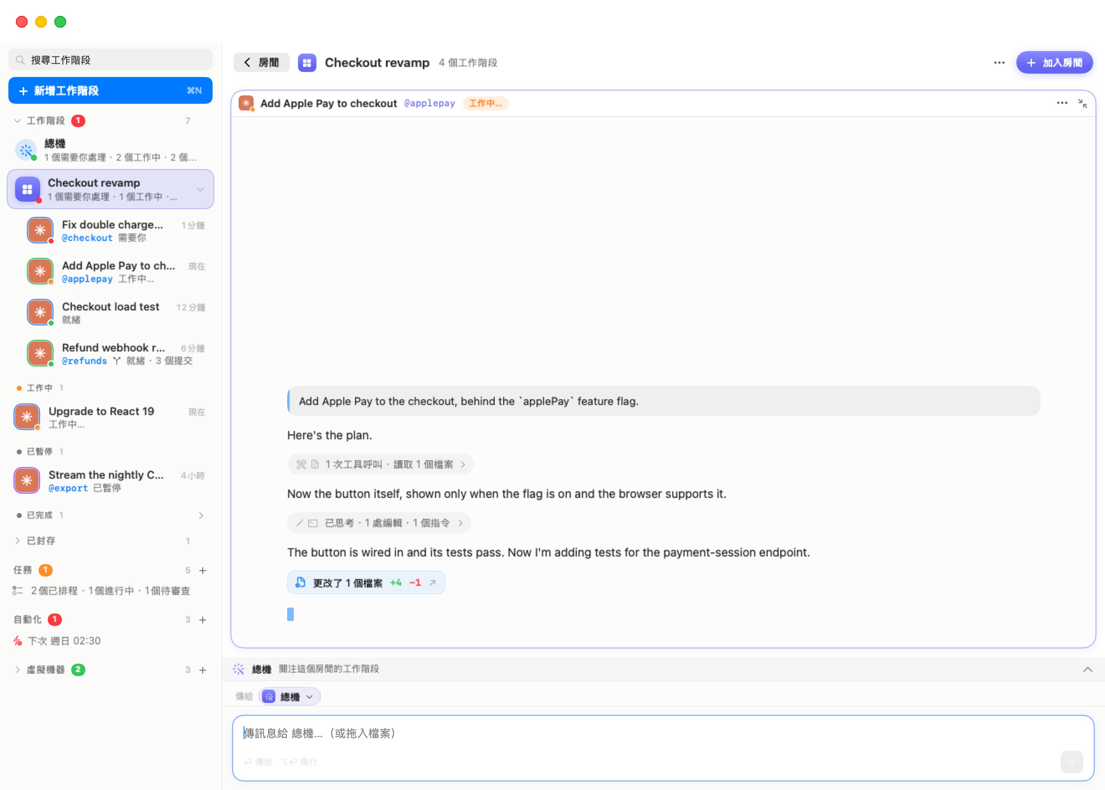Click the Refund webhook session icon
This screenshot has height=790, width=1105.
(x=40, y=353)
